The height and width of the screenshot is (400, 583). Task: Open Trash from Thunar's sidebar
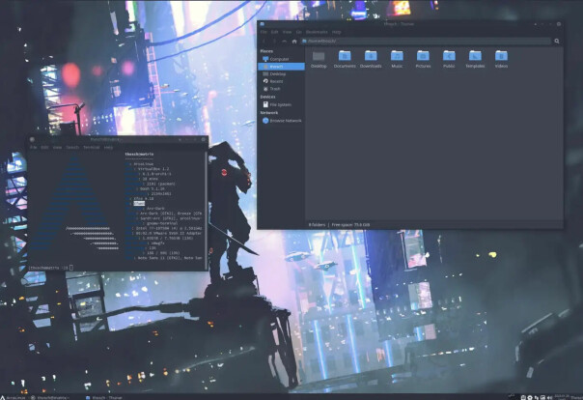tap(281, 89)
